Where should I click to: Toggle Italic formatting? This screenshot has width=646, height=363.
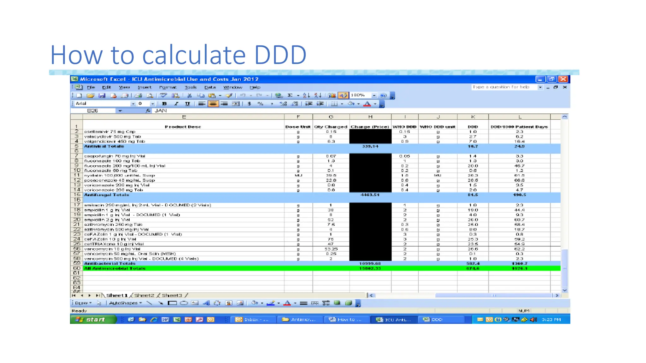[x=176, y=104]
